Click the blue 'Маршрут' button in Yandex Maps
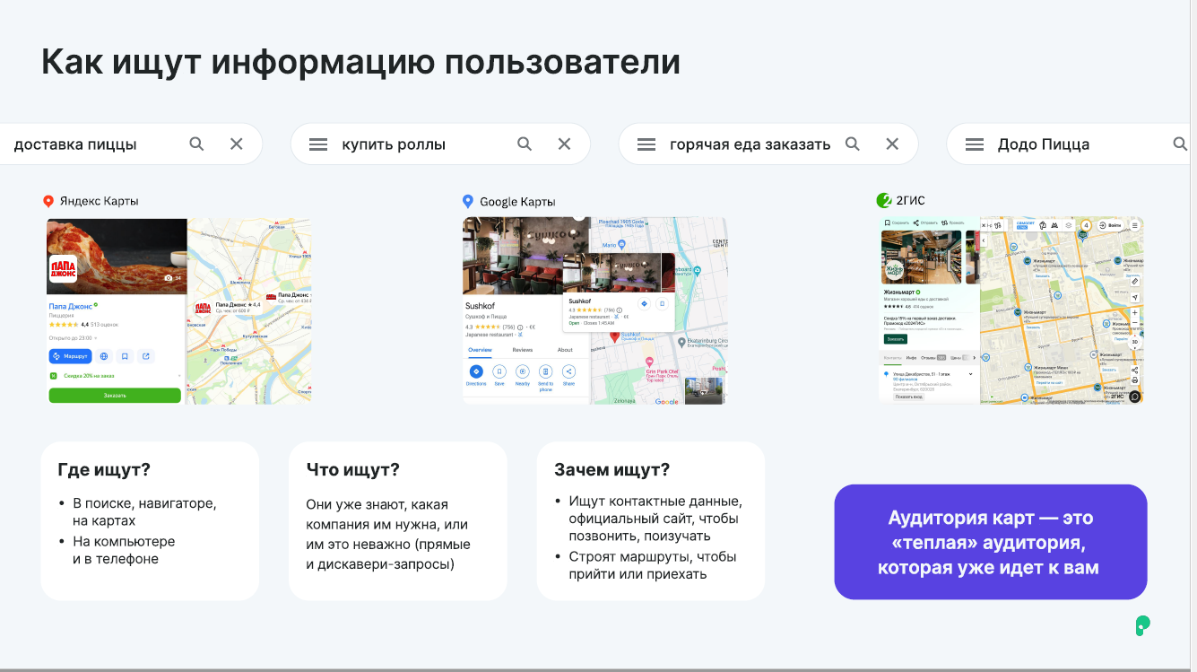 coord(70,356)
